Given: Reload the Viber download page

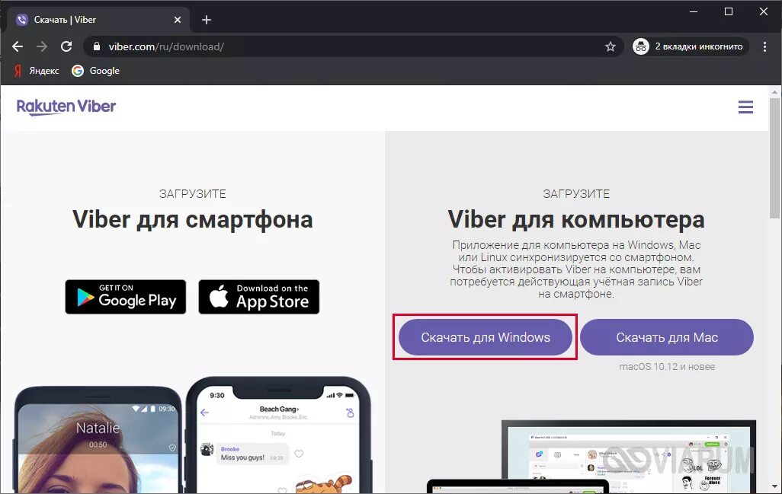Looking at the screenshot, I should coord(66,46).
